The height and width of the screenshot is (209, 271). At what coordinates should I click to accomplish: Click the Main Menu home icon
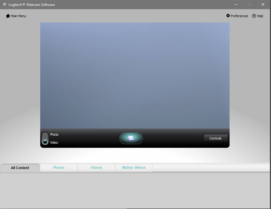tap(8, 16)
